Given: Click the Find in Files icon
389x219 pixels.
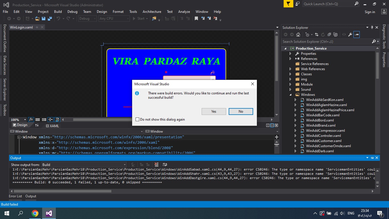Looking at the screenshot, I should click(154, 19).
